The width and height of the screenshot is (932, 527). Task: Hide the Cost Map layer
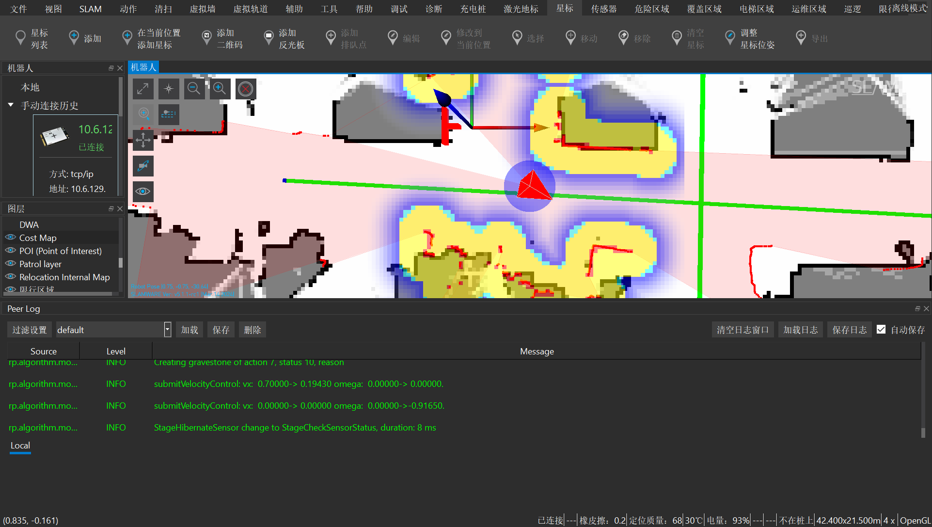[10, 238]
